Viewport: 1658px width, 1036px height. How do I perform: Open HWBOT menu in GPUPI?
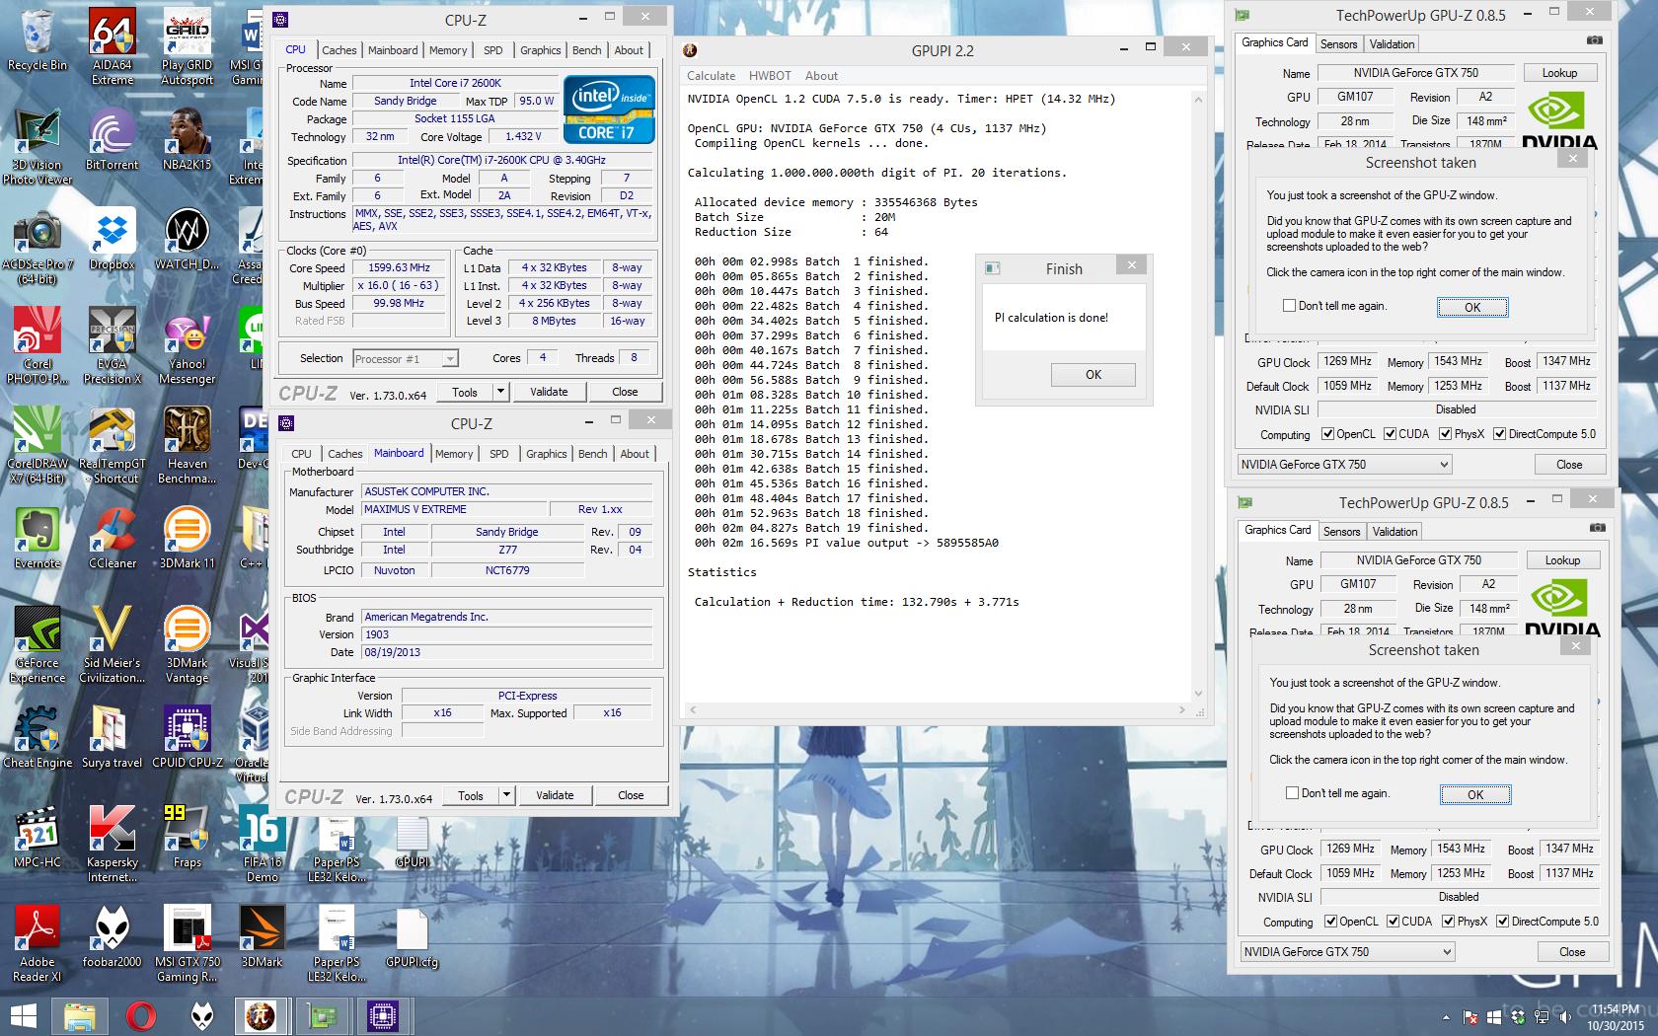pyautogui.click(x=770, y=76)
